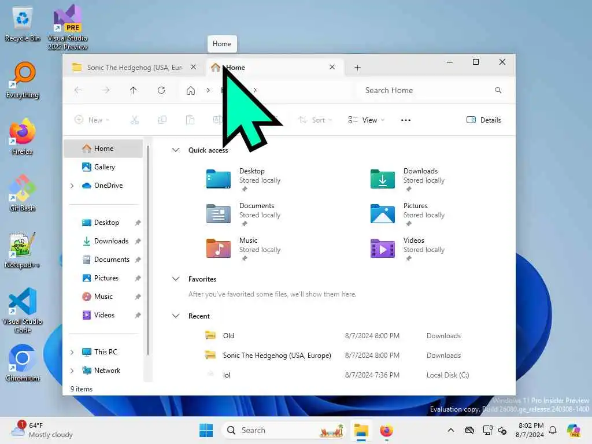Open Everything search desktop shortcut
This screenshot has height=444, width=592.
tap(23, 80)
